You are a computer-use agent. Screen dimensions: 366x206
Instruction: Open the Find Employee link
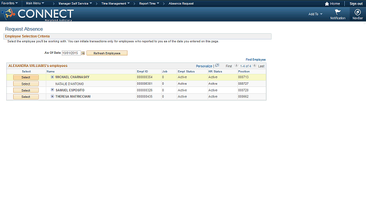256,60
